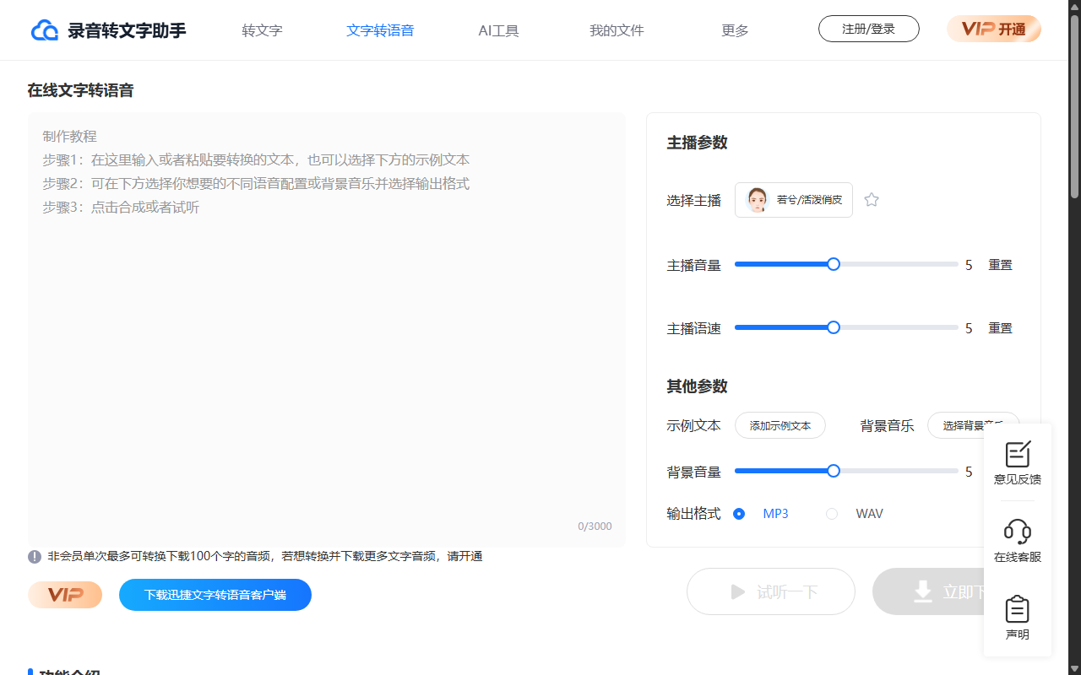
Task: Click 选择背景音乐 button
Action: (974, 425)
